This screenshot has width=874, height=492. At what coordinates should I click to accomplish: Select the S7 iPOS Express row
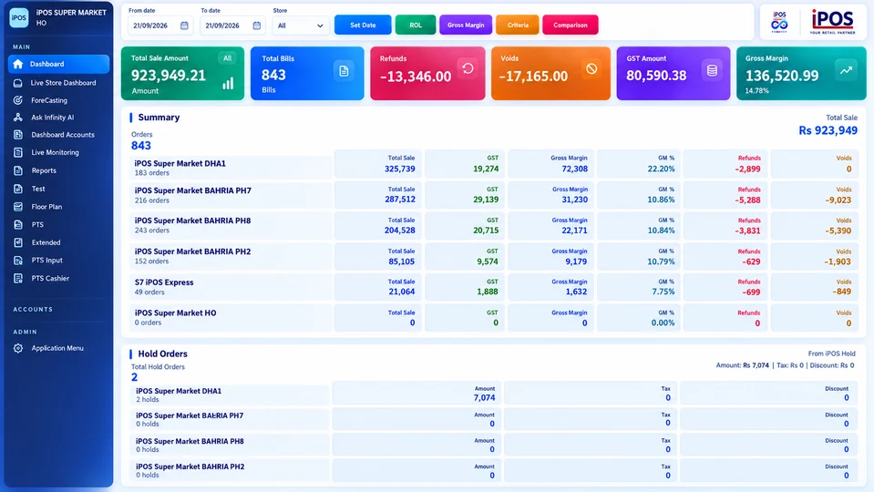pos(494,287)
